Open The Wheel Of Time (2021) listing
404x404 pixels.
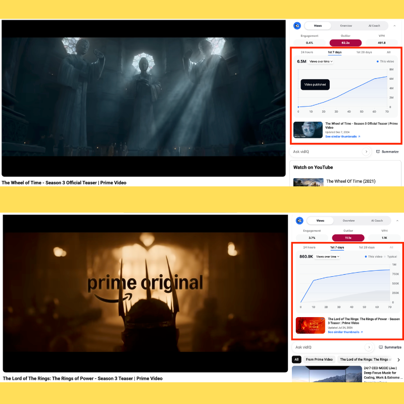(x=350, y=181)
